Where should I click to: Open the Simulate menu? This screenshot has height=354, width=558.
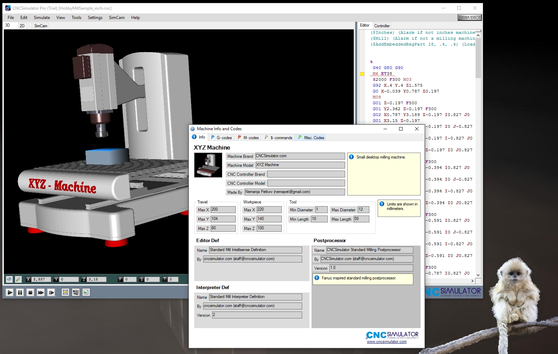42,18
